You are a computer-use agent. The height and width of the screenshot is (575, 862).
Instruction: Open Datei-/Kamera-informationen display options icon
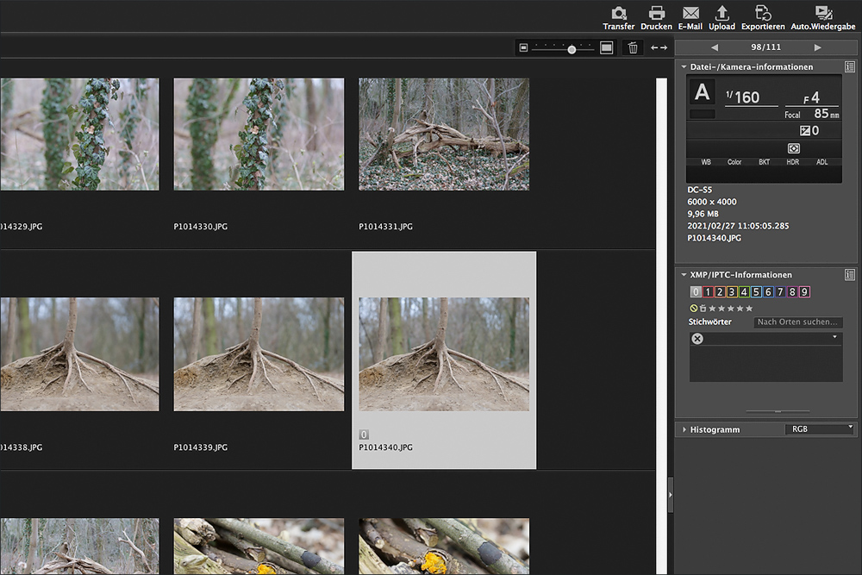(x=850, y=67)
